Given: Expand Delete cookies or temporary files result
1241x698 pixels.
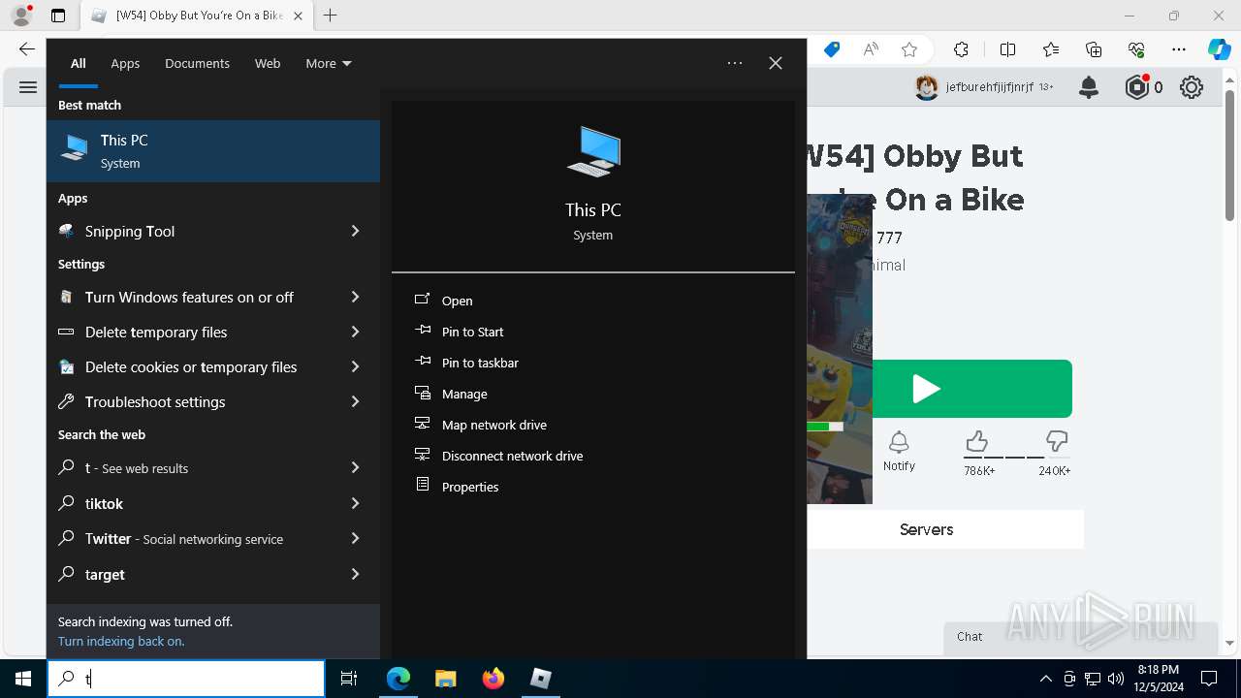Looking at the screenshot, I should click(355, 366).
